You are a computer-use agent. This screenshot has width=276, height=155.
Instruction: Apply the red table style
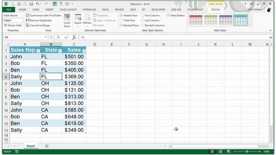point(196,20)
